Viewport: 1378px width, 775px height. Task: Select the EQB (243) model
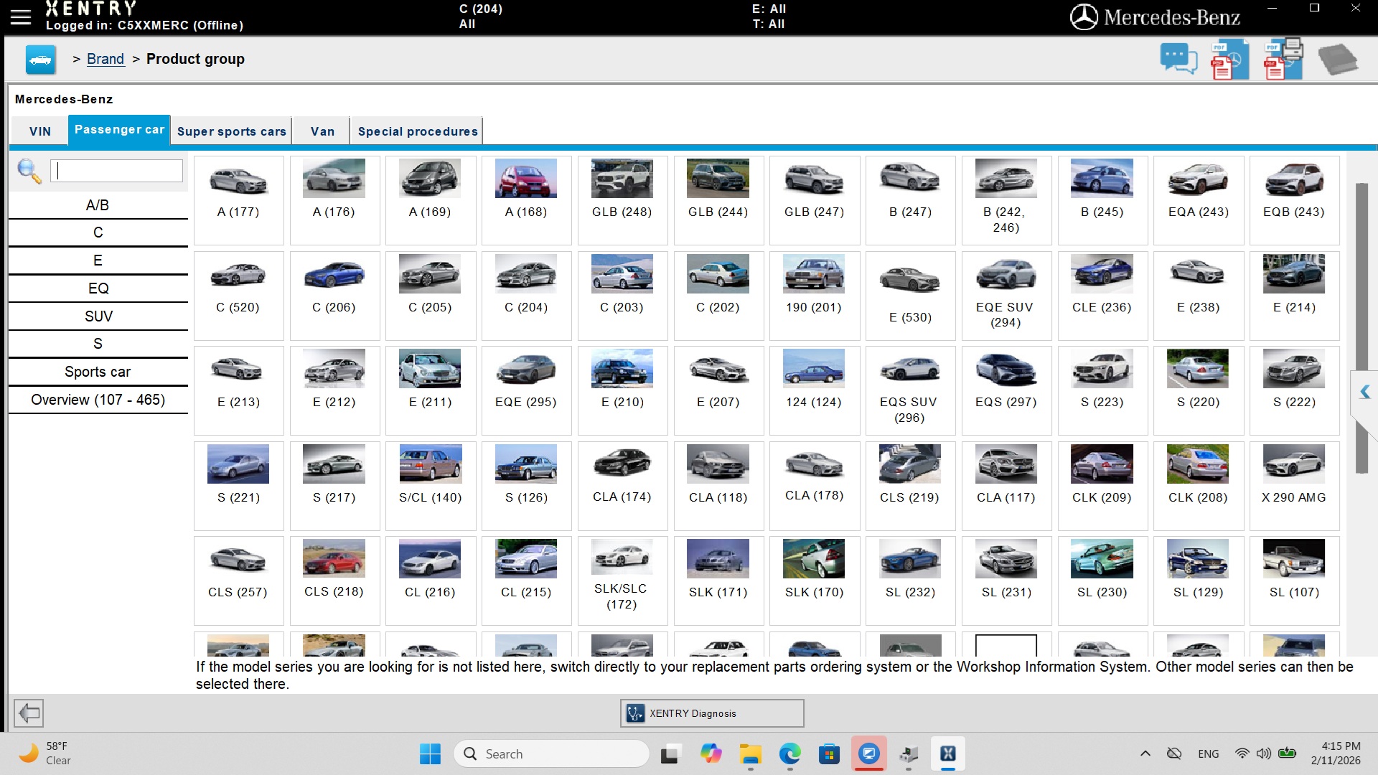[x=1294, y=200]
